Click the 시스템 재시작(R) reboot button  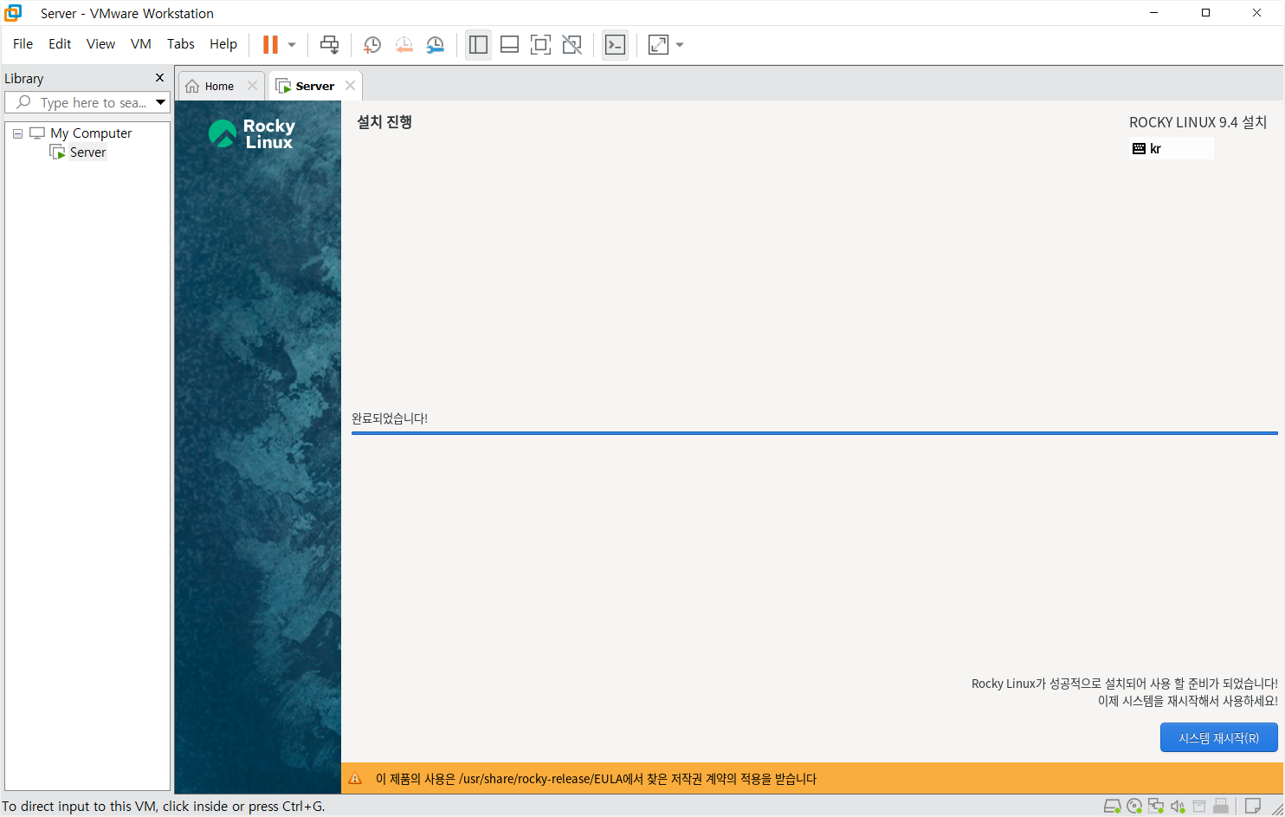click(x=1218, y=737)
